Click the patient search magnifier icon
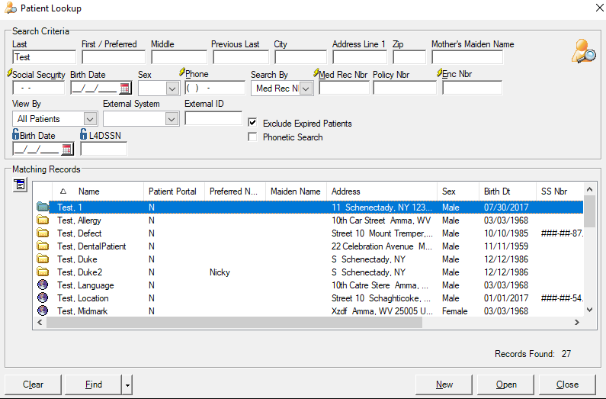Viewport: 606px width, 399px height. (584, 51)
